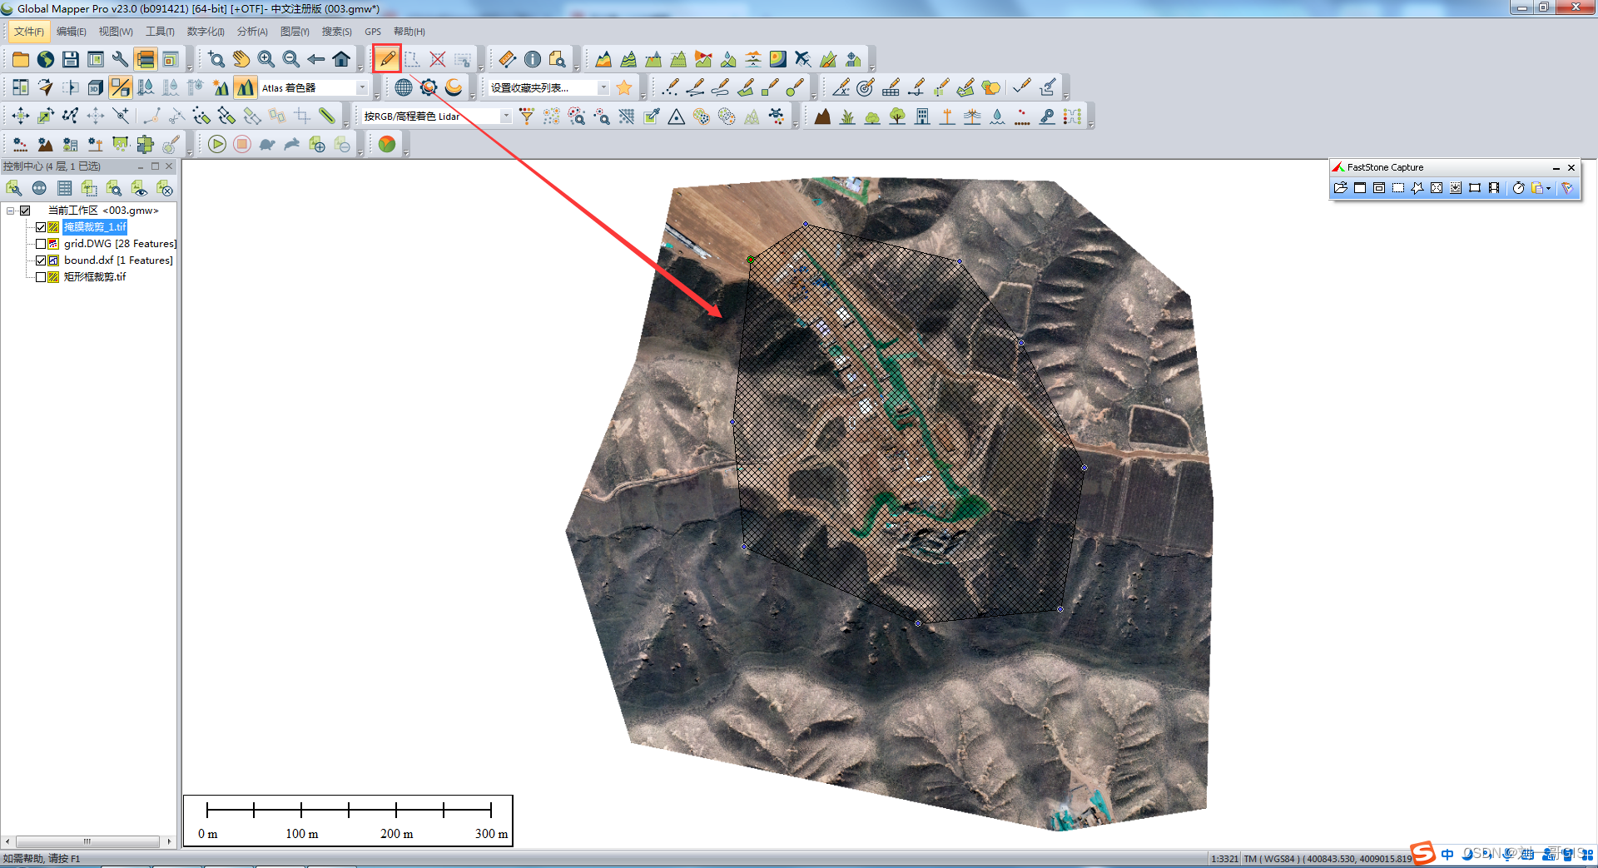The height and width of the screenshot is (868, 1598).
Task: Click the 3D view cube icon
Action: (96, 87)
